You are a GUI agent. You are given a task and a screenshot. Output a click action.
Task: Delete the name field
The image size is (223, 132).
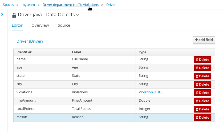point(202,60)
